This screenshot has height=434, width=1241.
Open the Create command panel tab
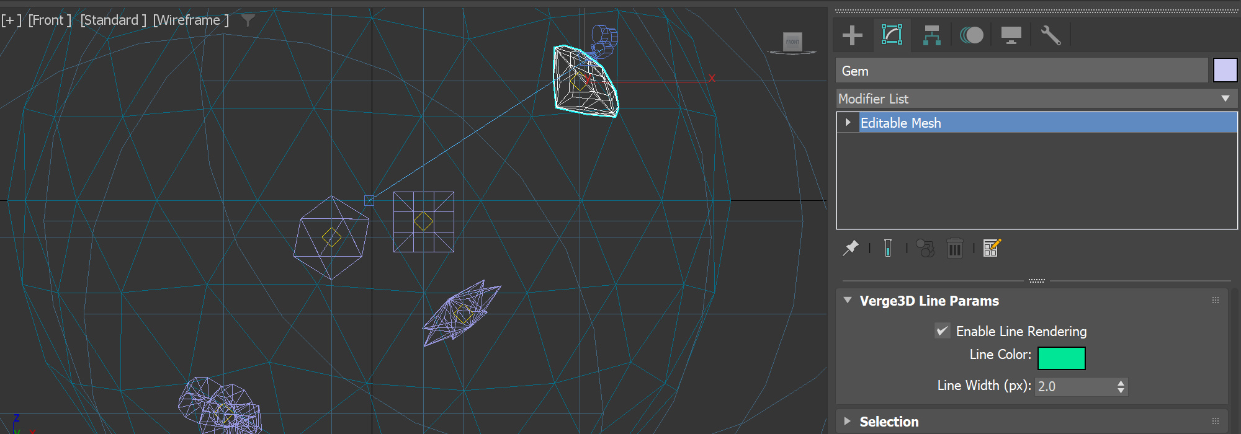click(853, 35)
